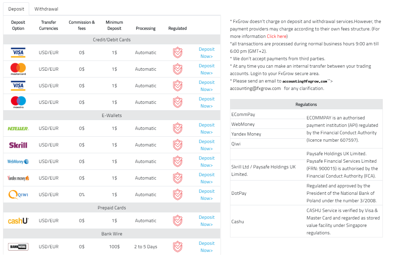Click Deposit Now on the BankWire row
The height and width of the screenshot is (257, 393).
207,247
